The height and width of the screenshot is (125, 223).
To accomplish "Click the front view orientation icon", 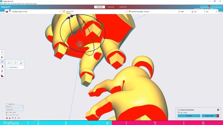I will pos(10,118).
